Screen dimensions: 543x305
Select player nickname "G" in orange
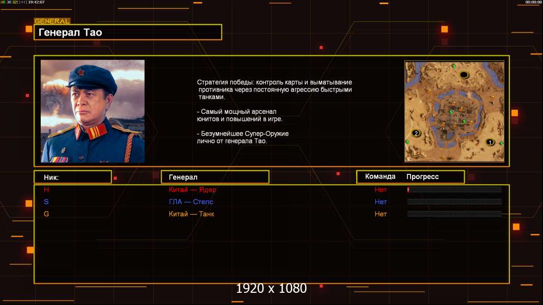pyautogui.click(x=46, y=214)
